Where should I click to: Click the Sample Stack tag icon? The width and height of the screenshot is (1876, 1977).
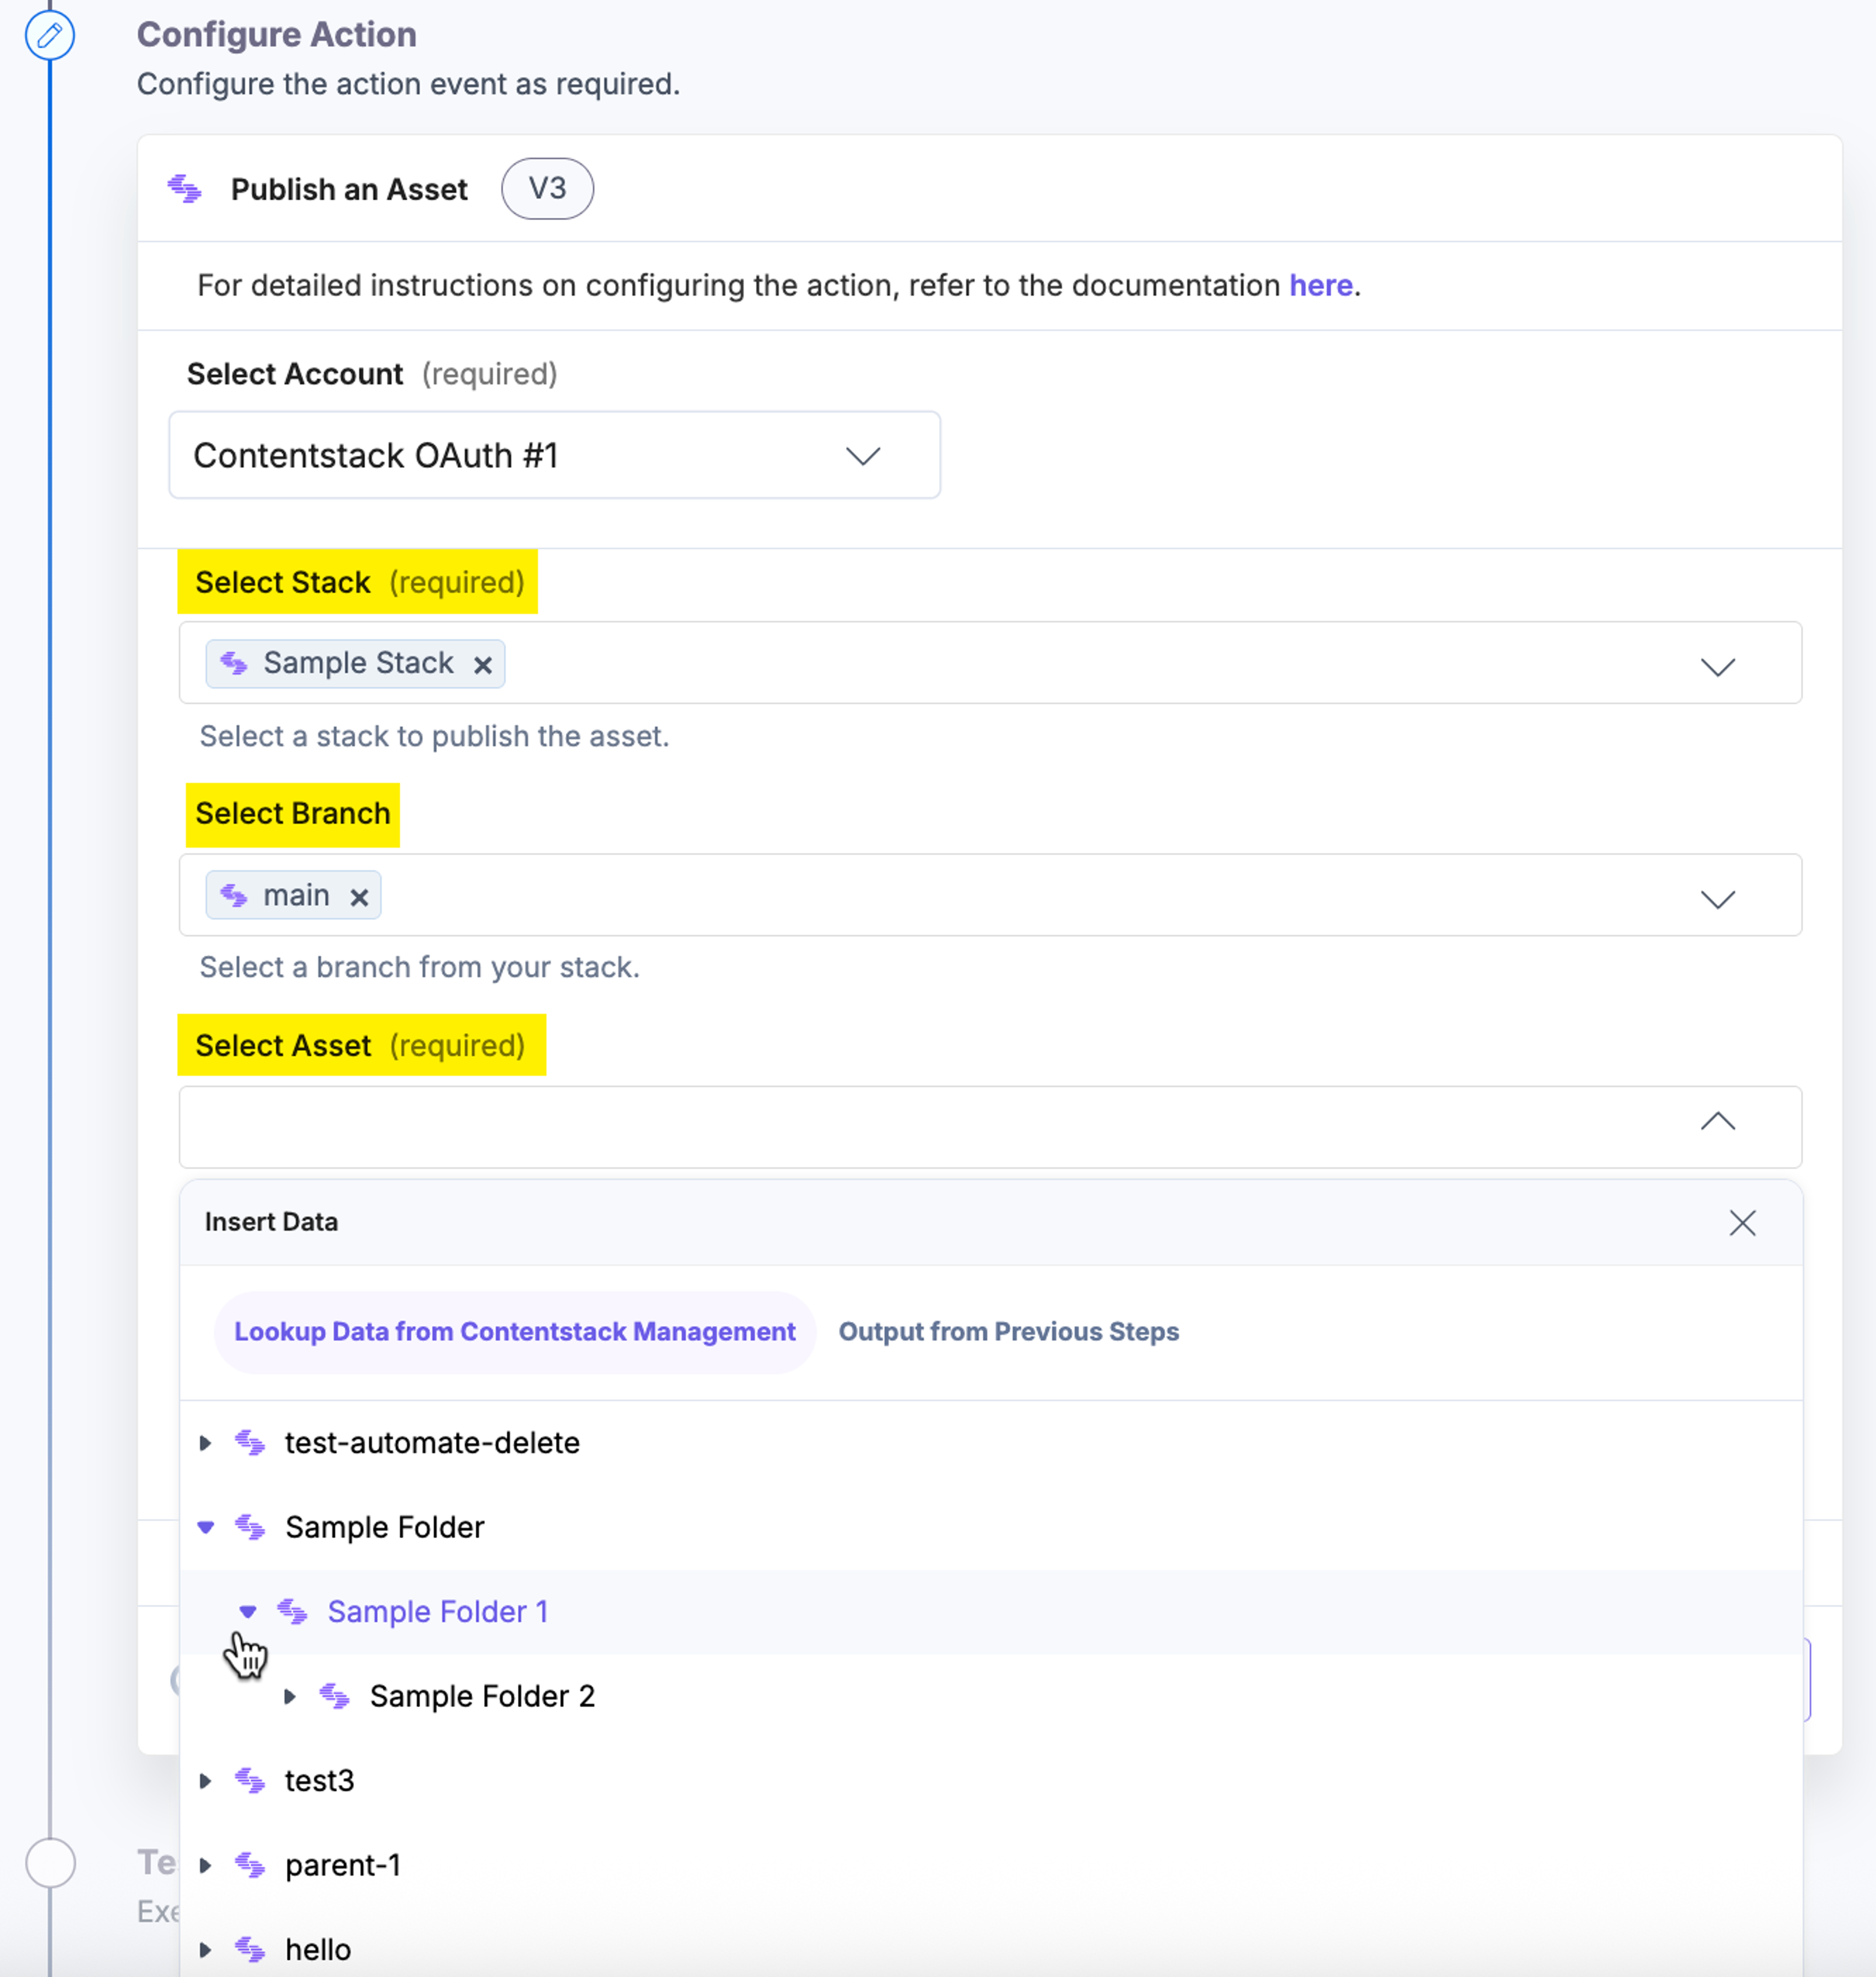click(x=234, y=663)
